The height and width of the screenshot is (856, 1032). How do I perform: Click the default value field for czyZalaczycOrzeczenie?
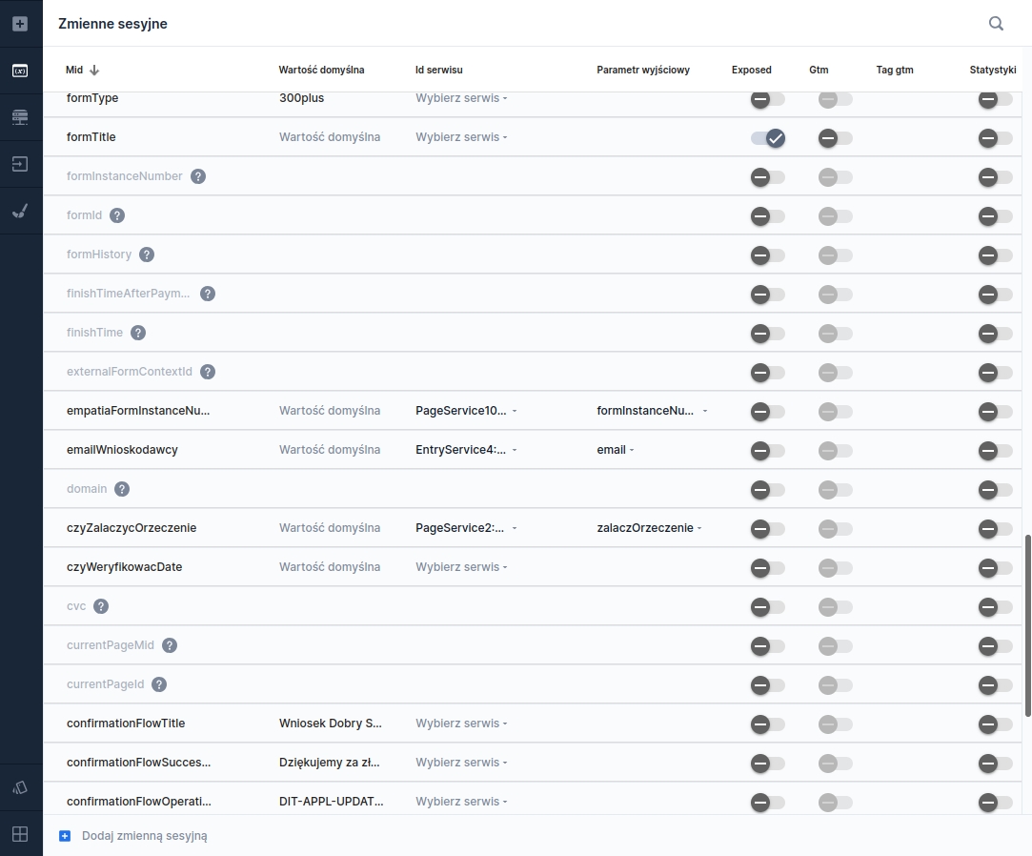pyautogui.click(x=330, y=528)
